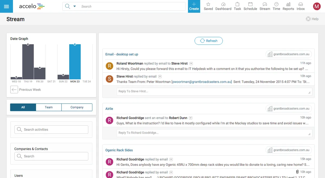Open the Email - desktop set up thread

point(122,54)
